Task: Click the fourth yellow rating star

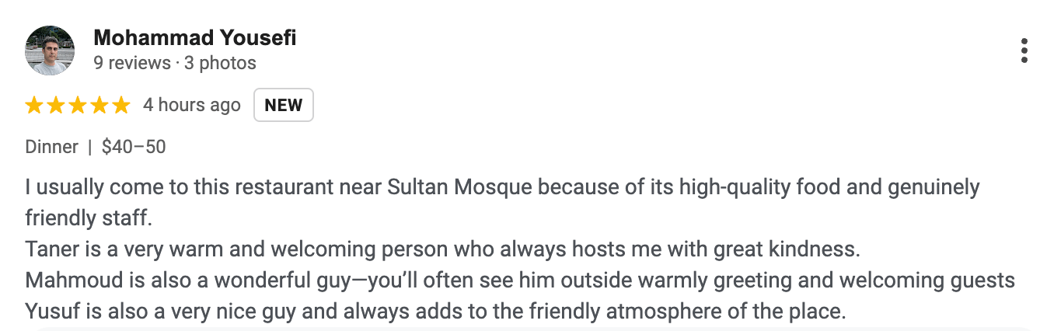Action: pyautogui.click(x=99, y=106)
